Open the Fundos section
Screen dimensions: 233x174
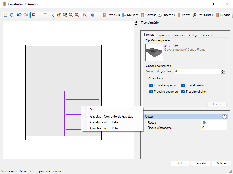click(223, 15)
